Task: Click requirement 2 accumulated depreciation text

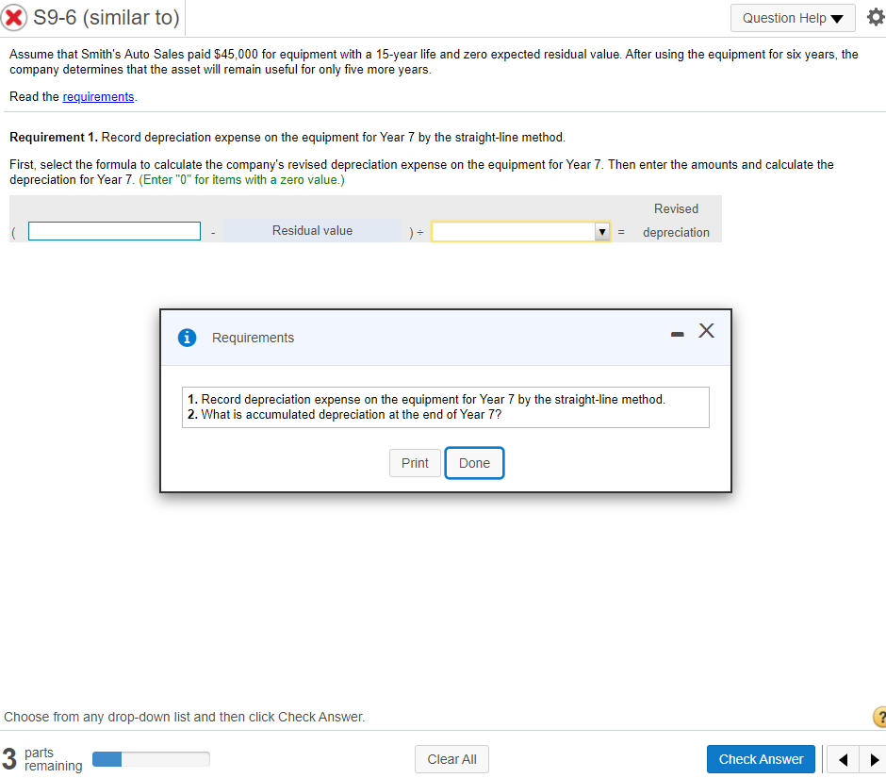Action: [344, 414]
